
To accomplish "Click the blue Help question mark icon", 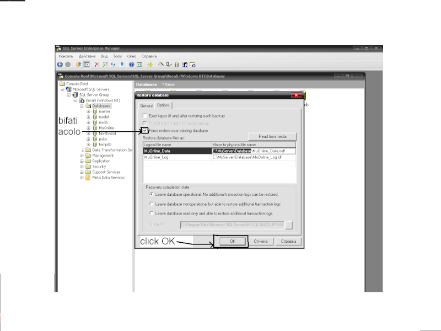I will click(x=131, y=65).
